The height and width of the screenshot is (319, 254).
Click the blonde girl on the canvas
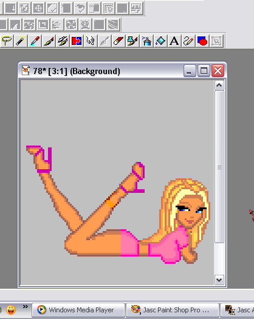118,204
